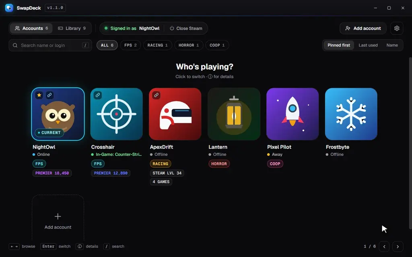
Task: Filter accounts by COOP tag
Action: 217,45
